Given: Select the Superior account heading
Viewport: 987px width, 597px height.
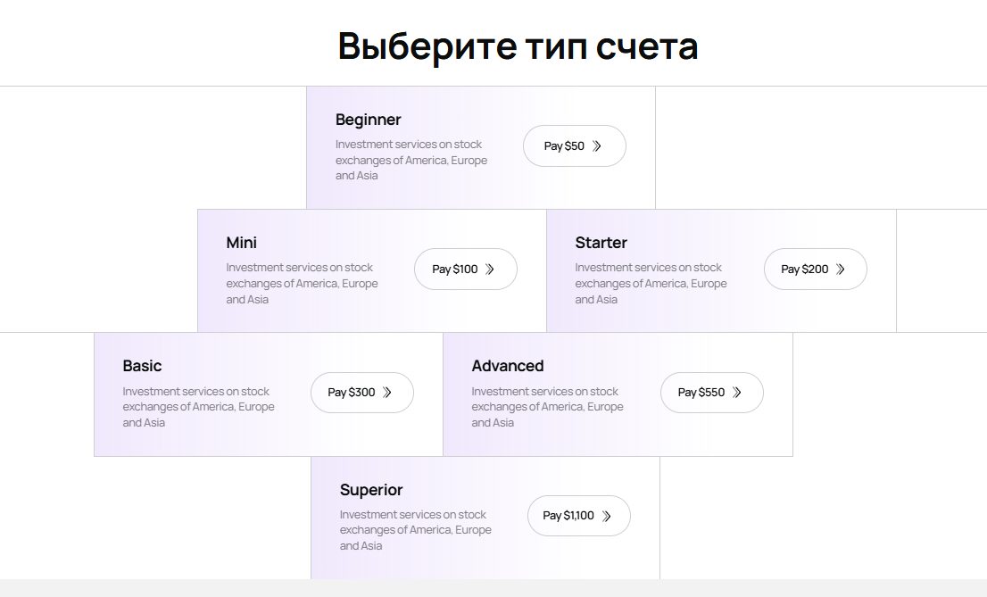Looking at the screenshot, I should (x=370, y=490).
